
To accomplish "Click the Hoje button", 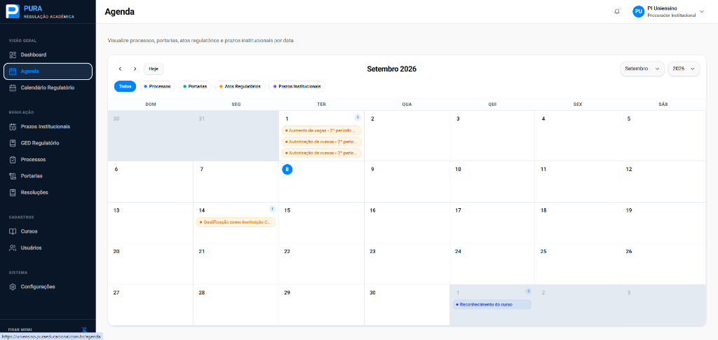I will [x=154, y=69].
